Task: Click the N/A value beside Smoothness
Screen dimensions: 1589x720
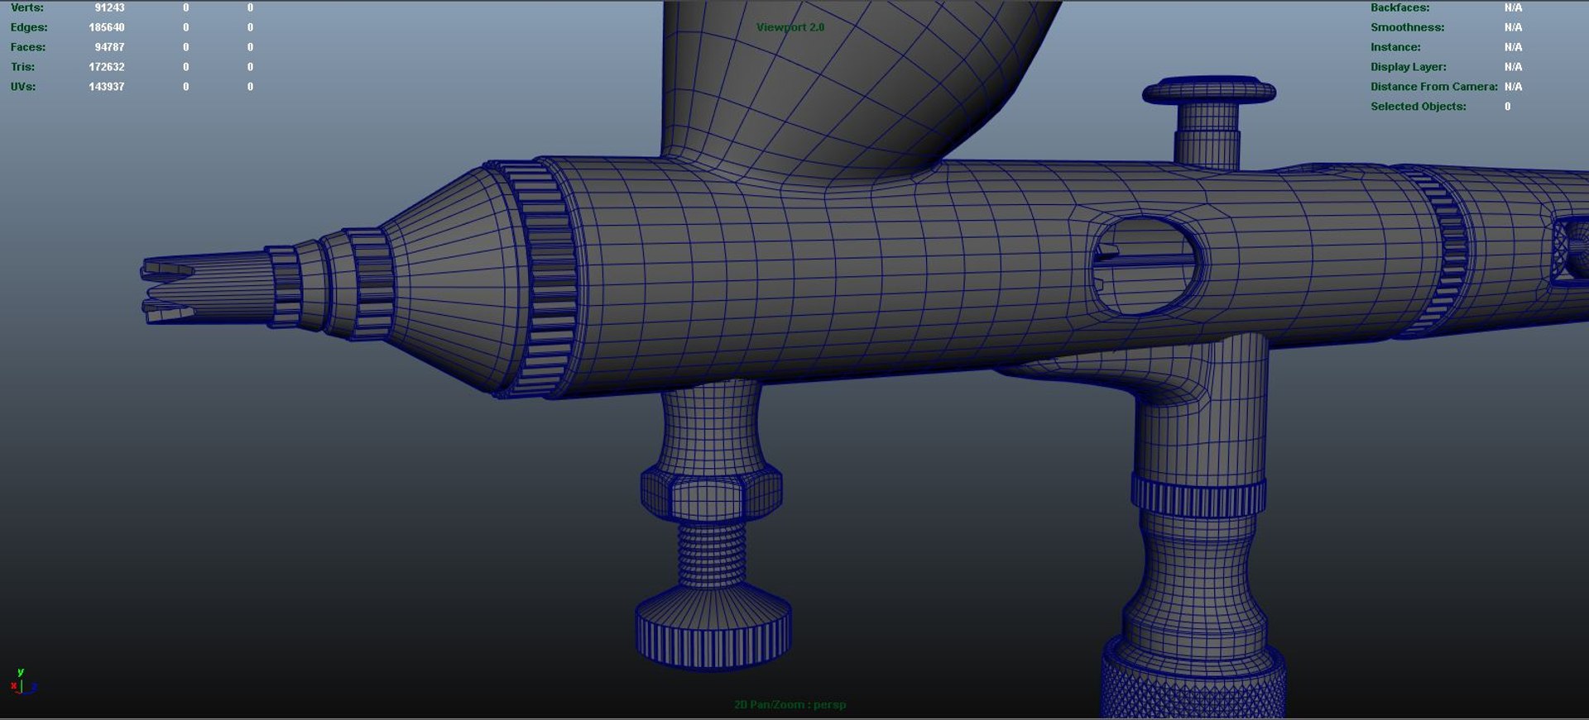Action: pyautogui.click(x=1513, y=27)
